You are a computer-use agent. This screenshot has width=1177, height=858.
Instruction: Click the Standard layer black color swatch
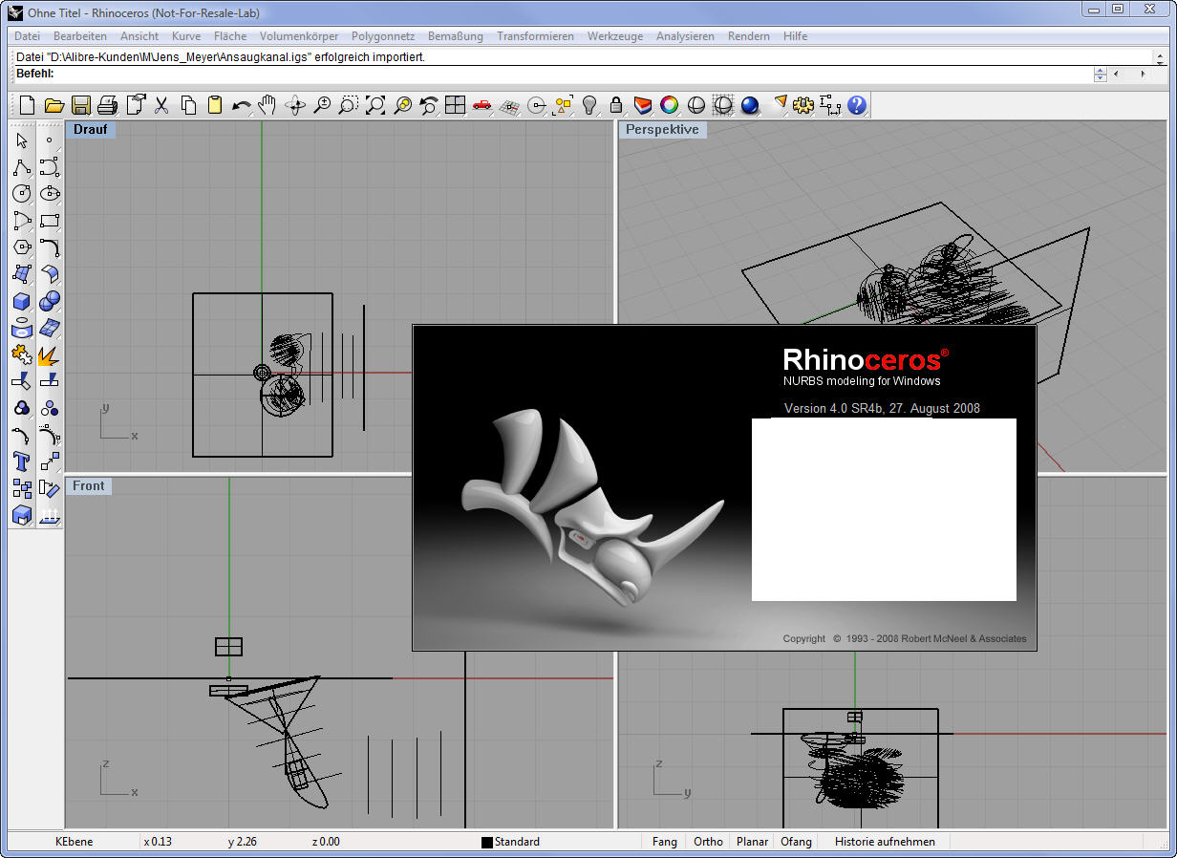pos(487,843)
